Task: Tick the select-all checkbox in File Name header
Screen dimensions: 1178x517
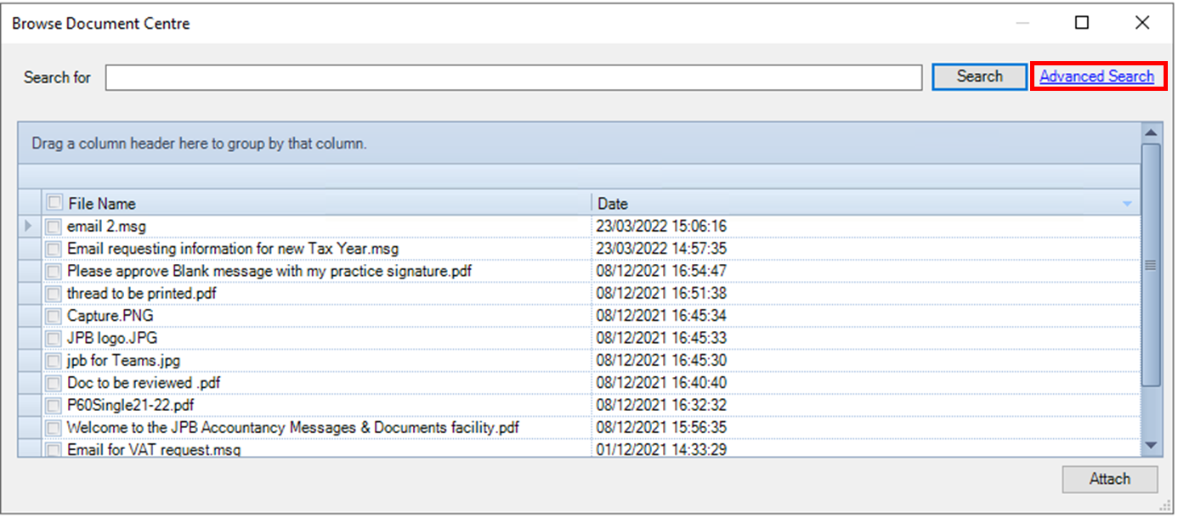Action: tap(55, 203)
